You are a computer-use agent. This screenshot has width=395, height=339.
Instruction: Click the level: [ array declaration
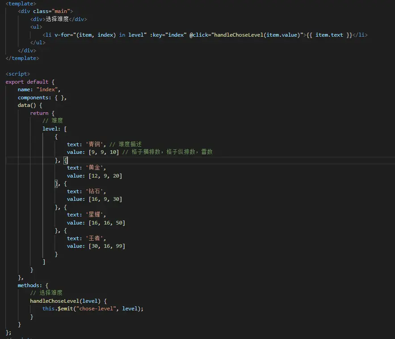pos(55,129)
